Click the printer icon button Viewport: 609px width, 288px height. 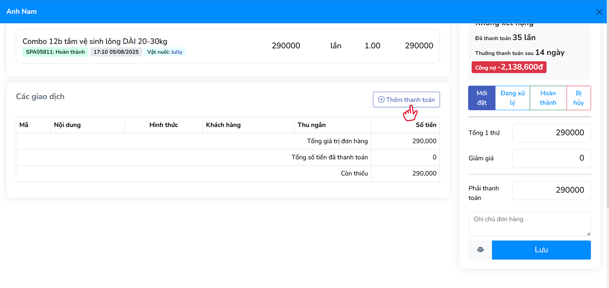coord(480,250)
